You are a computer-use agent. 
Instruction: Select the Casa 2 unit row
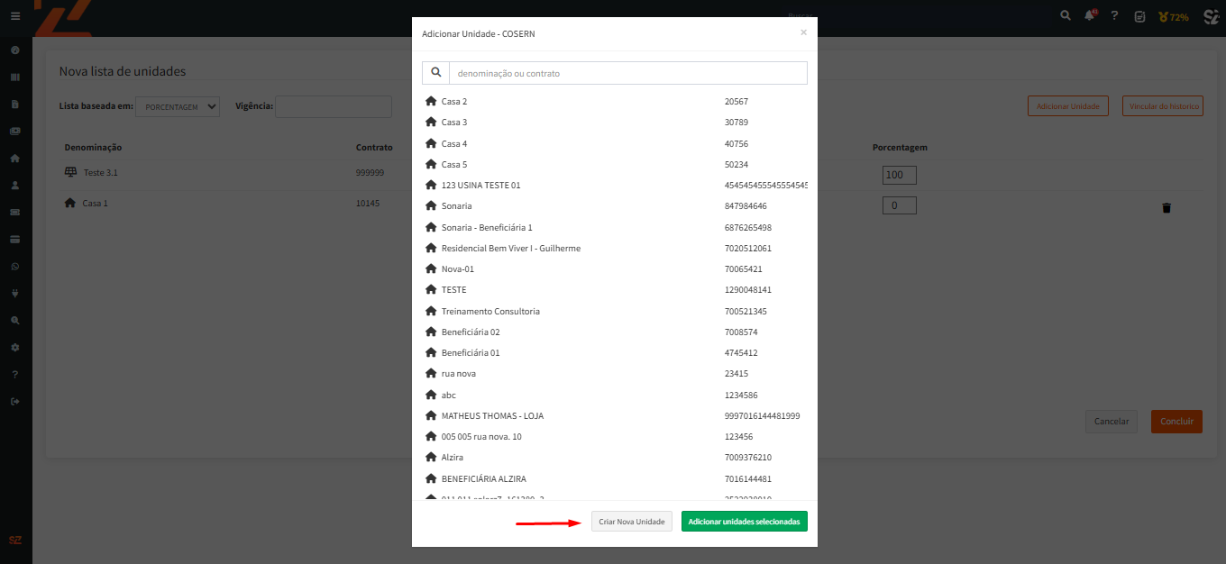click(x=454, y=102)
